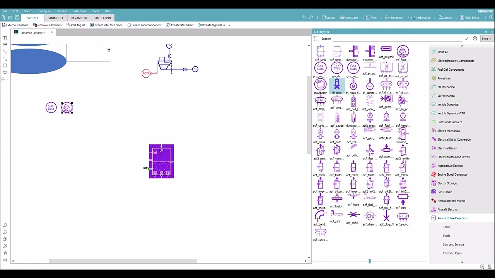Select the th_plug component in library

[x=337, y=86]
